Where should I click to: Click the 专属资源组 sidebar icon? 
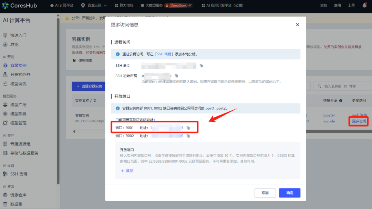click(x=5, y=144)
